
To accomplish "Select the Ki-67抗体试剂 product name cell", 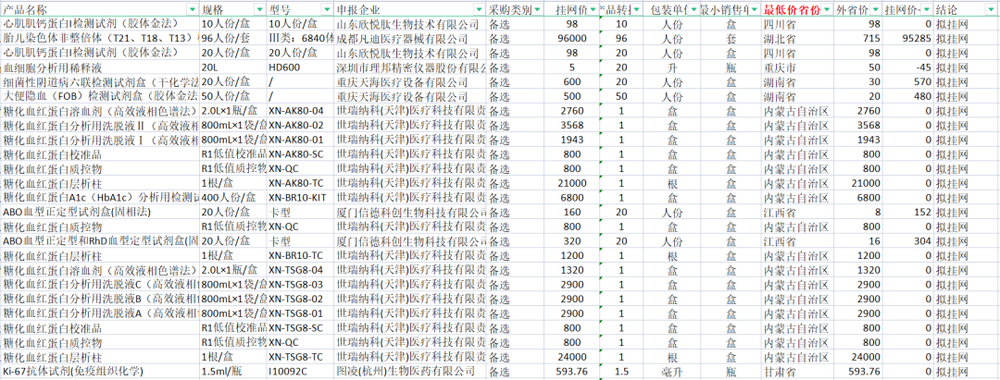I will tap(72, 372).
